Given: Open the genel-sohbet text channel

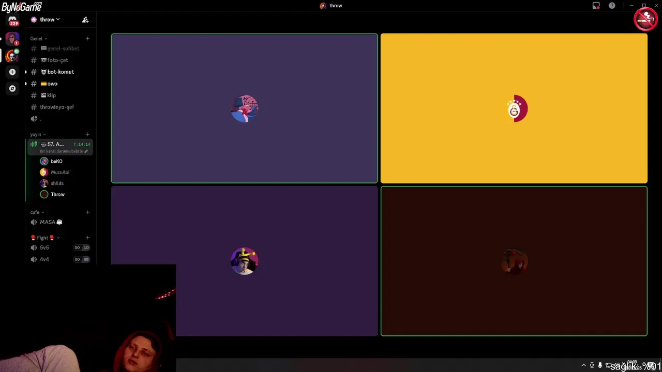Looking at the screenshot, I should [59, 49].
